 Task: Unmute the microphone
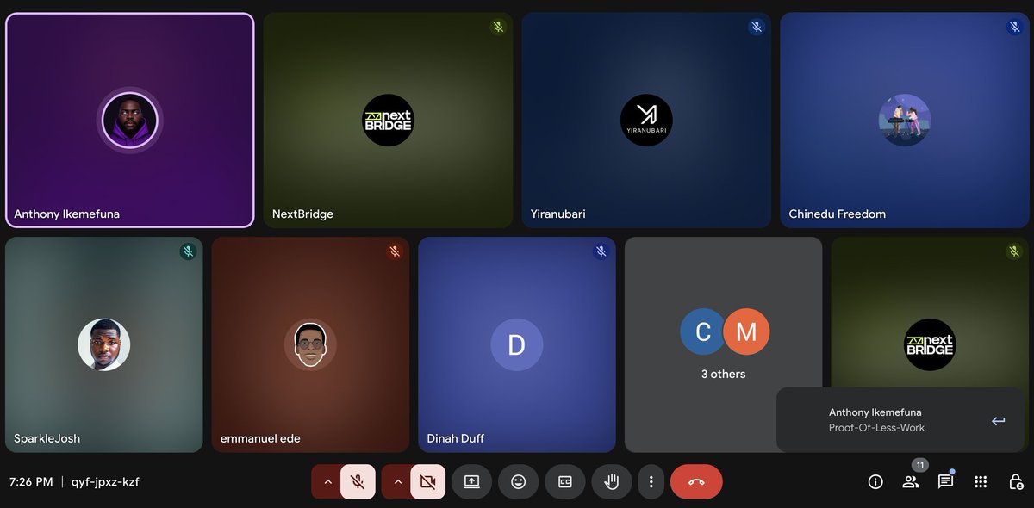tap(358, 482)
